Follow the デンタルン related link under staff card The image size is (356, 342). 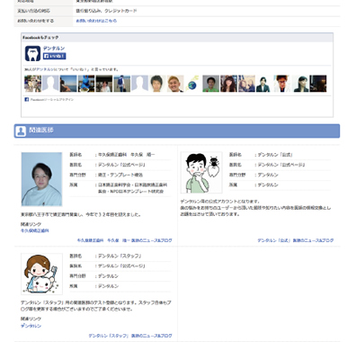click(x=31, y=326)
